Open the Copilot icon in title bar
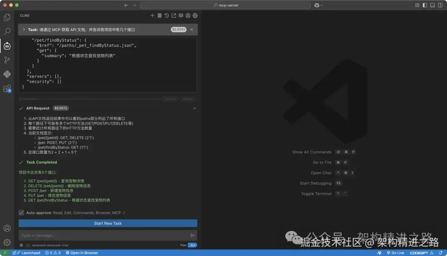 click(317, 5)
